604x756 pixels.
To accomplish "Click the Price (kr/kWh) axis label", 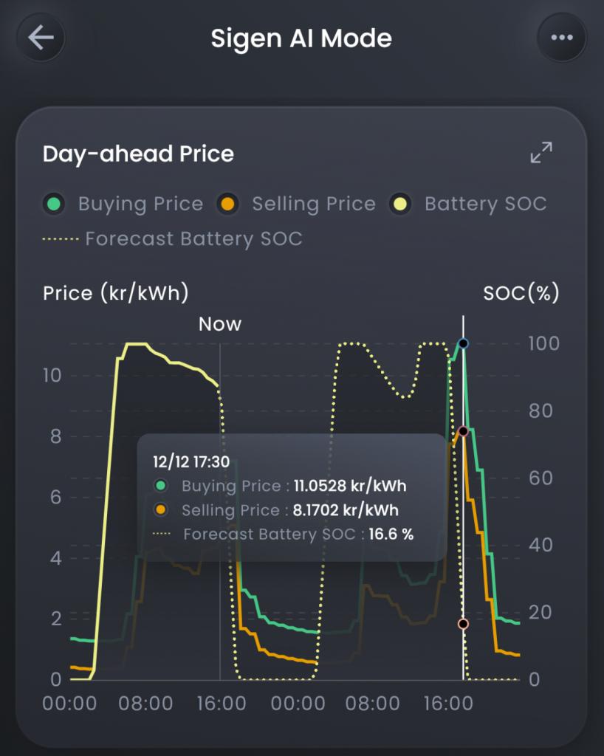I will click(116, 293).
